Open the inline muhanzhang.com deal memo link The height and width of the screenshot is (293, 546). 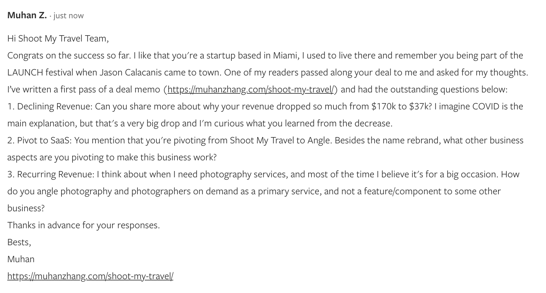pyautogui.click(x=251, y=90)
